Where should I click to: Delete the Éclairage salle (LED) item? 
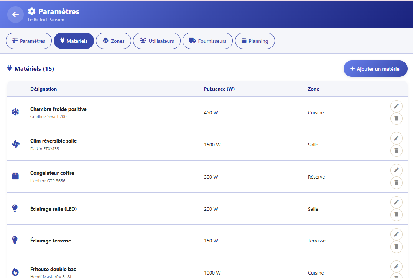[396, 215]
